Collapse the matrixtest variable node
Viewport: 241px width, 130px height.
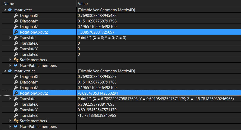click(x=5, y=10)
